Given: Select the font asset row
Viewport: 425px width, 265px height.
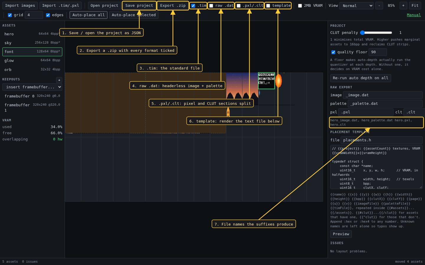Looking at the screenshot, I should point(32,52).
